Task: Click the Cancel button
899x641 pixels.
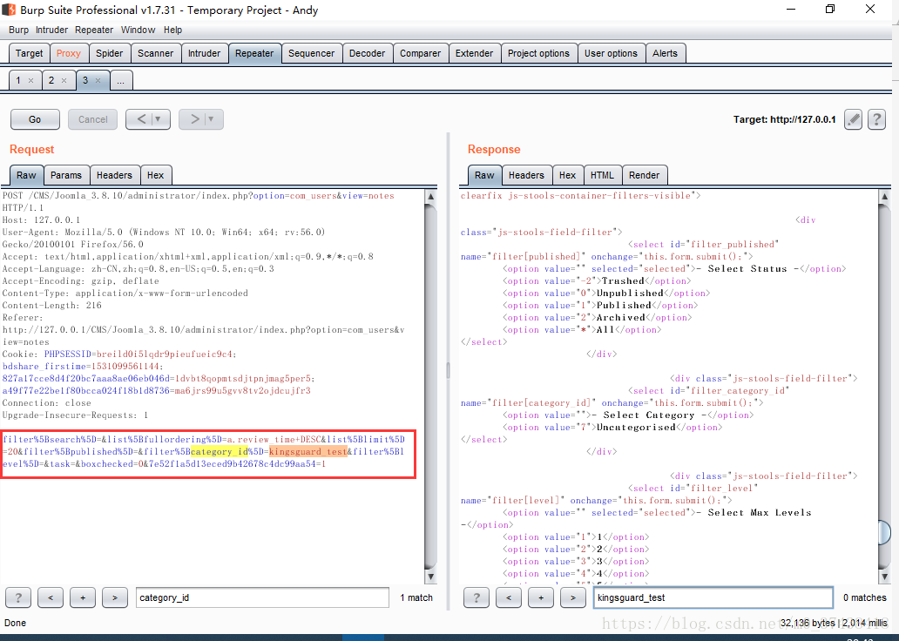Action: click(x=93, y=119)
